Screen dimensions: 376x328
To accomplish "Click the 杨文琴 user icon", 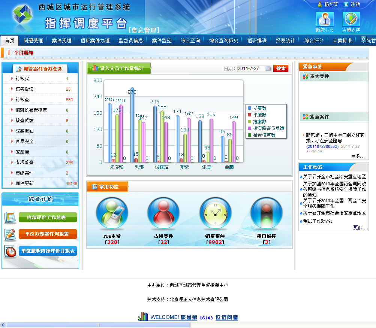I will [x=320, y=4].
